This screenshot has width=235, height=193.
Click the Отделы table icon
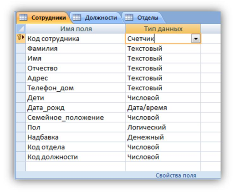[129, 17]
